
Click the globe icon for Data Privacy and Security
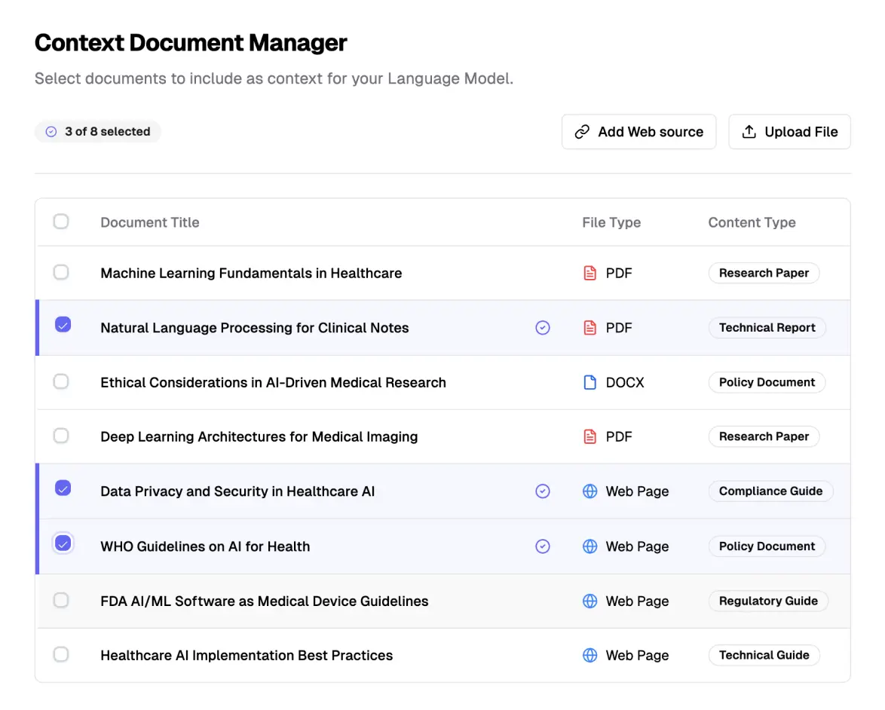[x=589, y=491]
